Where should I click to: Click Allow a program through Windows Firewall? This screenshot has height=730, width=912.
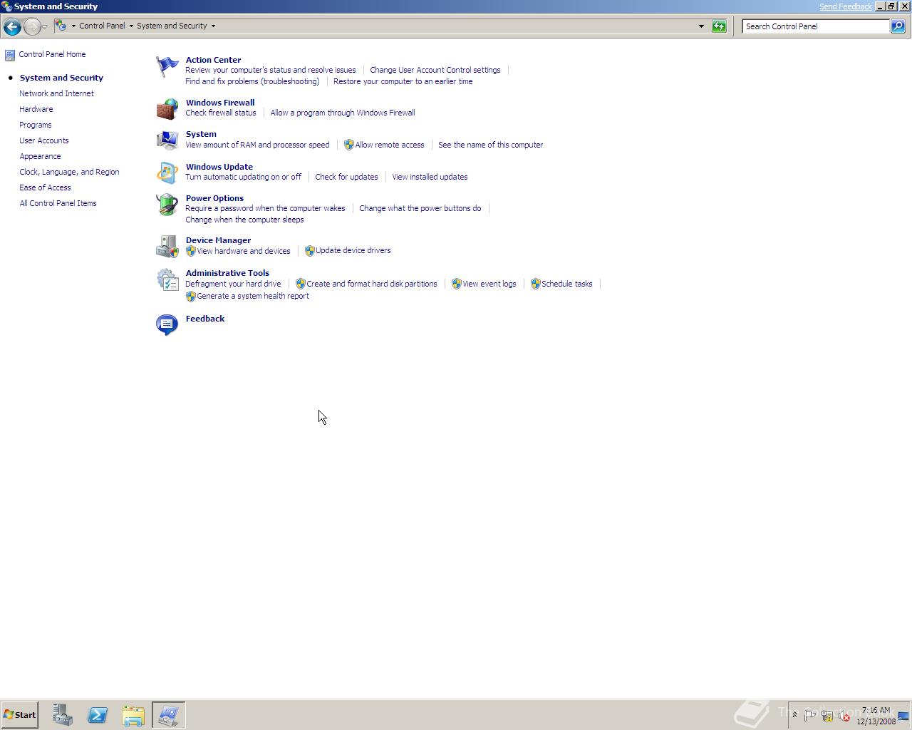point(343,113)
